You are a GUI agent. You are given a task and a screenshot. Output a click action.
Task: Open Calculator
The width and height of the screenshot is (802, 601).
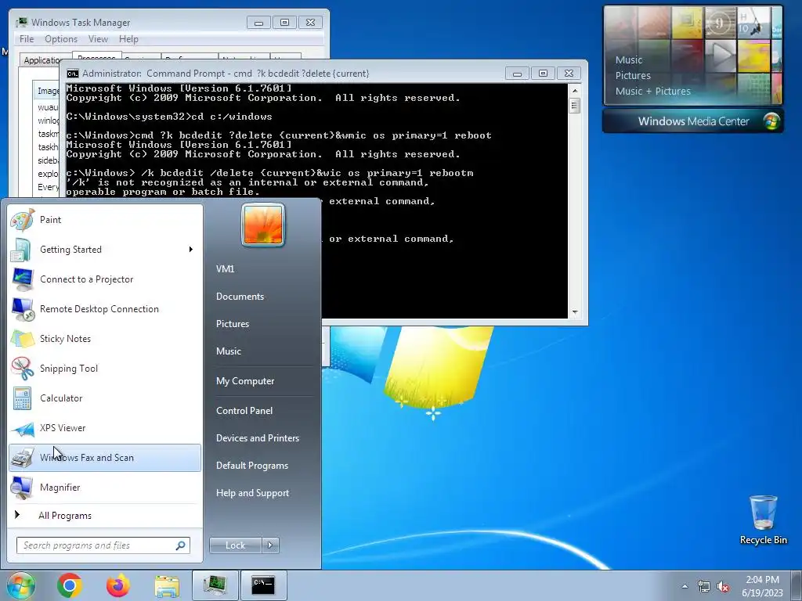pyautogui.click(x=105, y=398)
